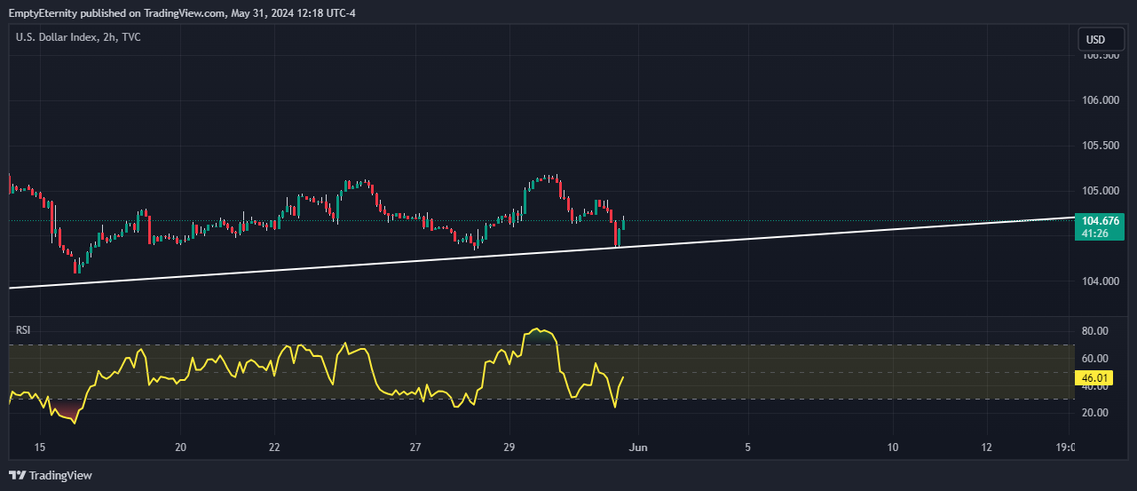Screen dimensions: 1137x491
Task: Click the 105.000 price axis label
Action: pyautogui.click(x=1100, y=191)
